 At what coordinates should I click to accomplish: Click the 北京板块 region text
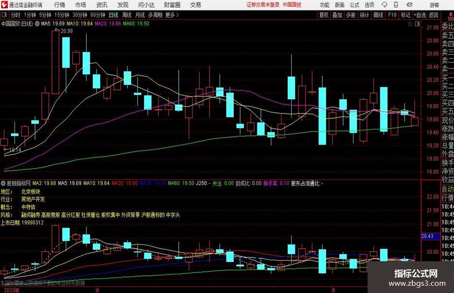click(x=31, y=191)
